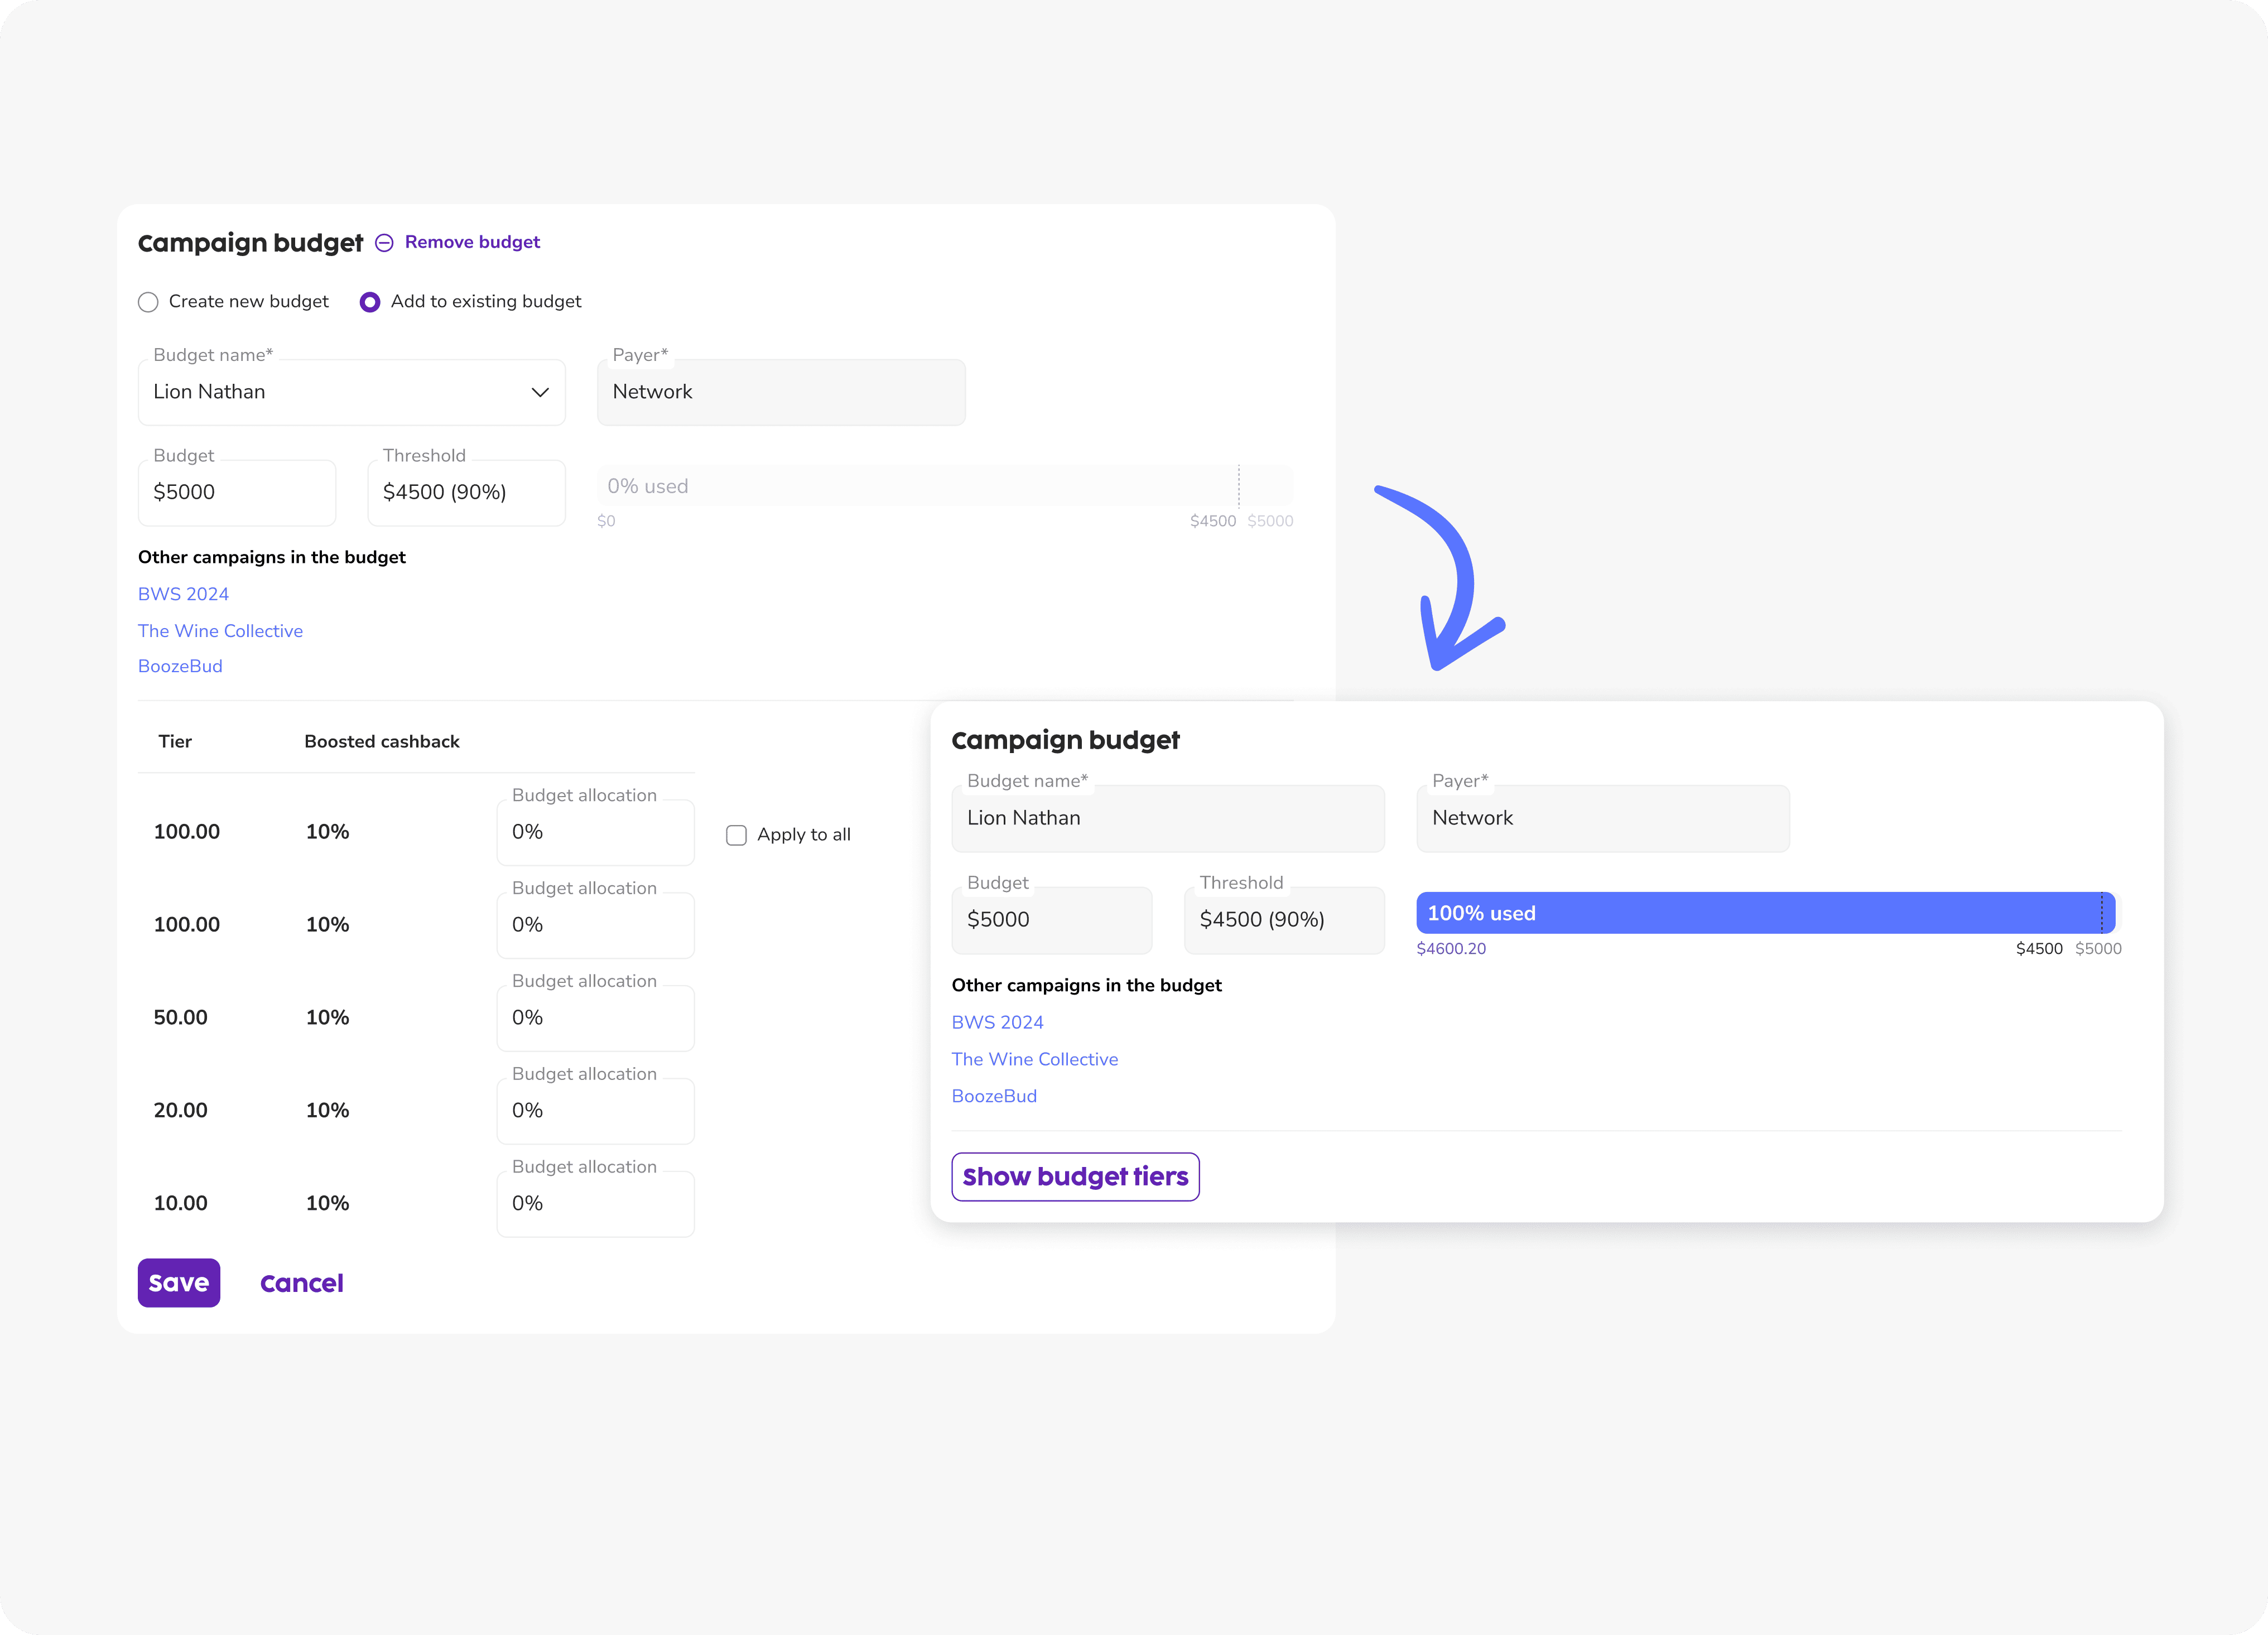Select Create new budget radio option
This screenshot has height=1635, width=2268.
tap(148, 302)
